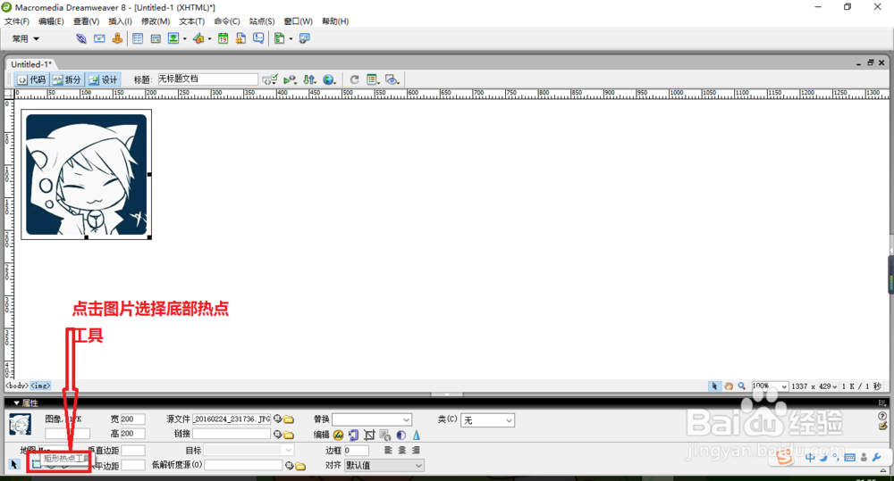
Task: Insert a Table from toolbar
Action: tap(138, 38)
